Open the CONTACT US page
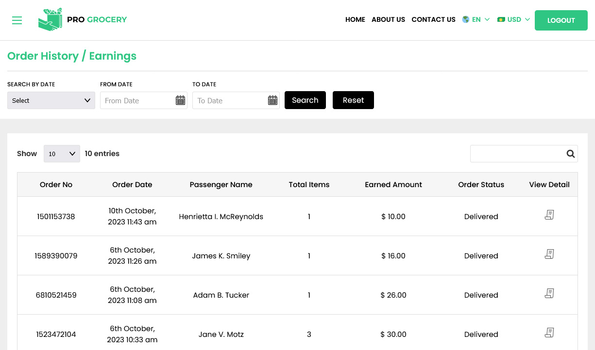 433,19
